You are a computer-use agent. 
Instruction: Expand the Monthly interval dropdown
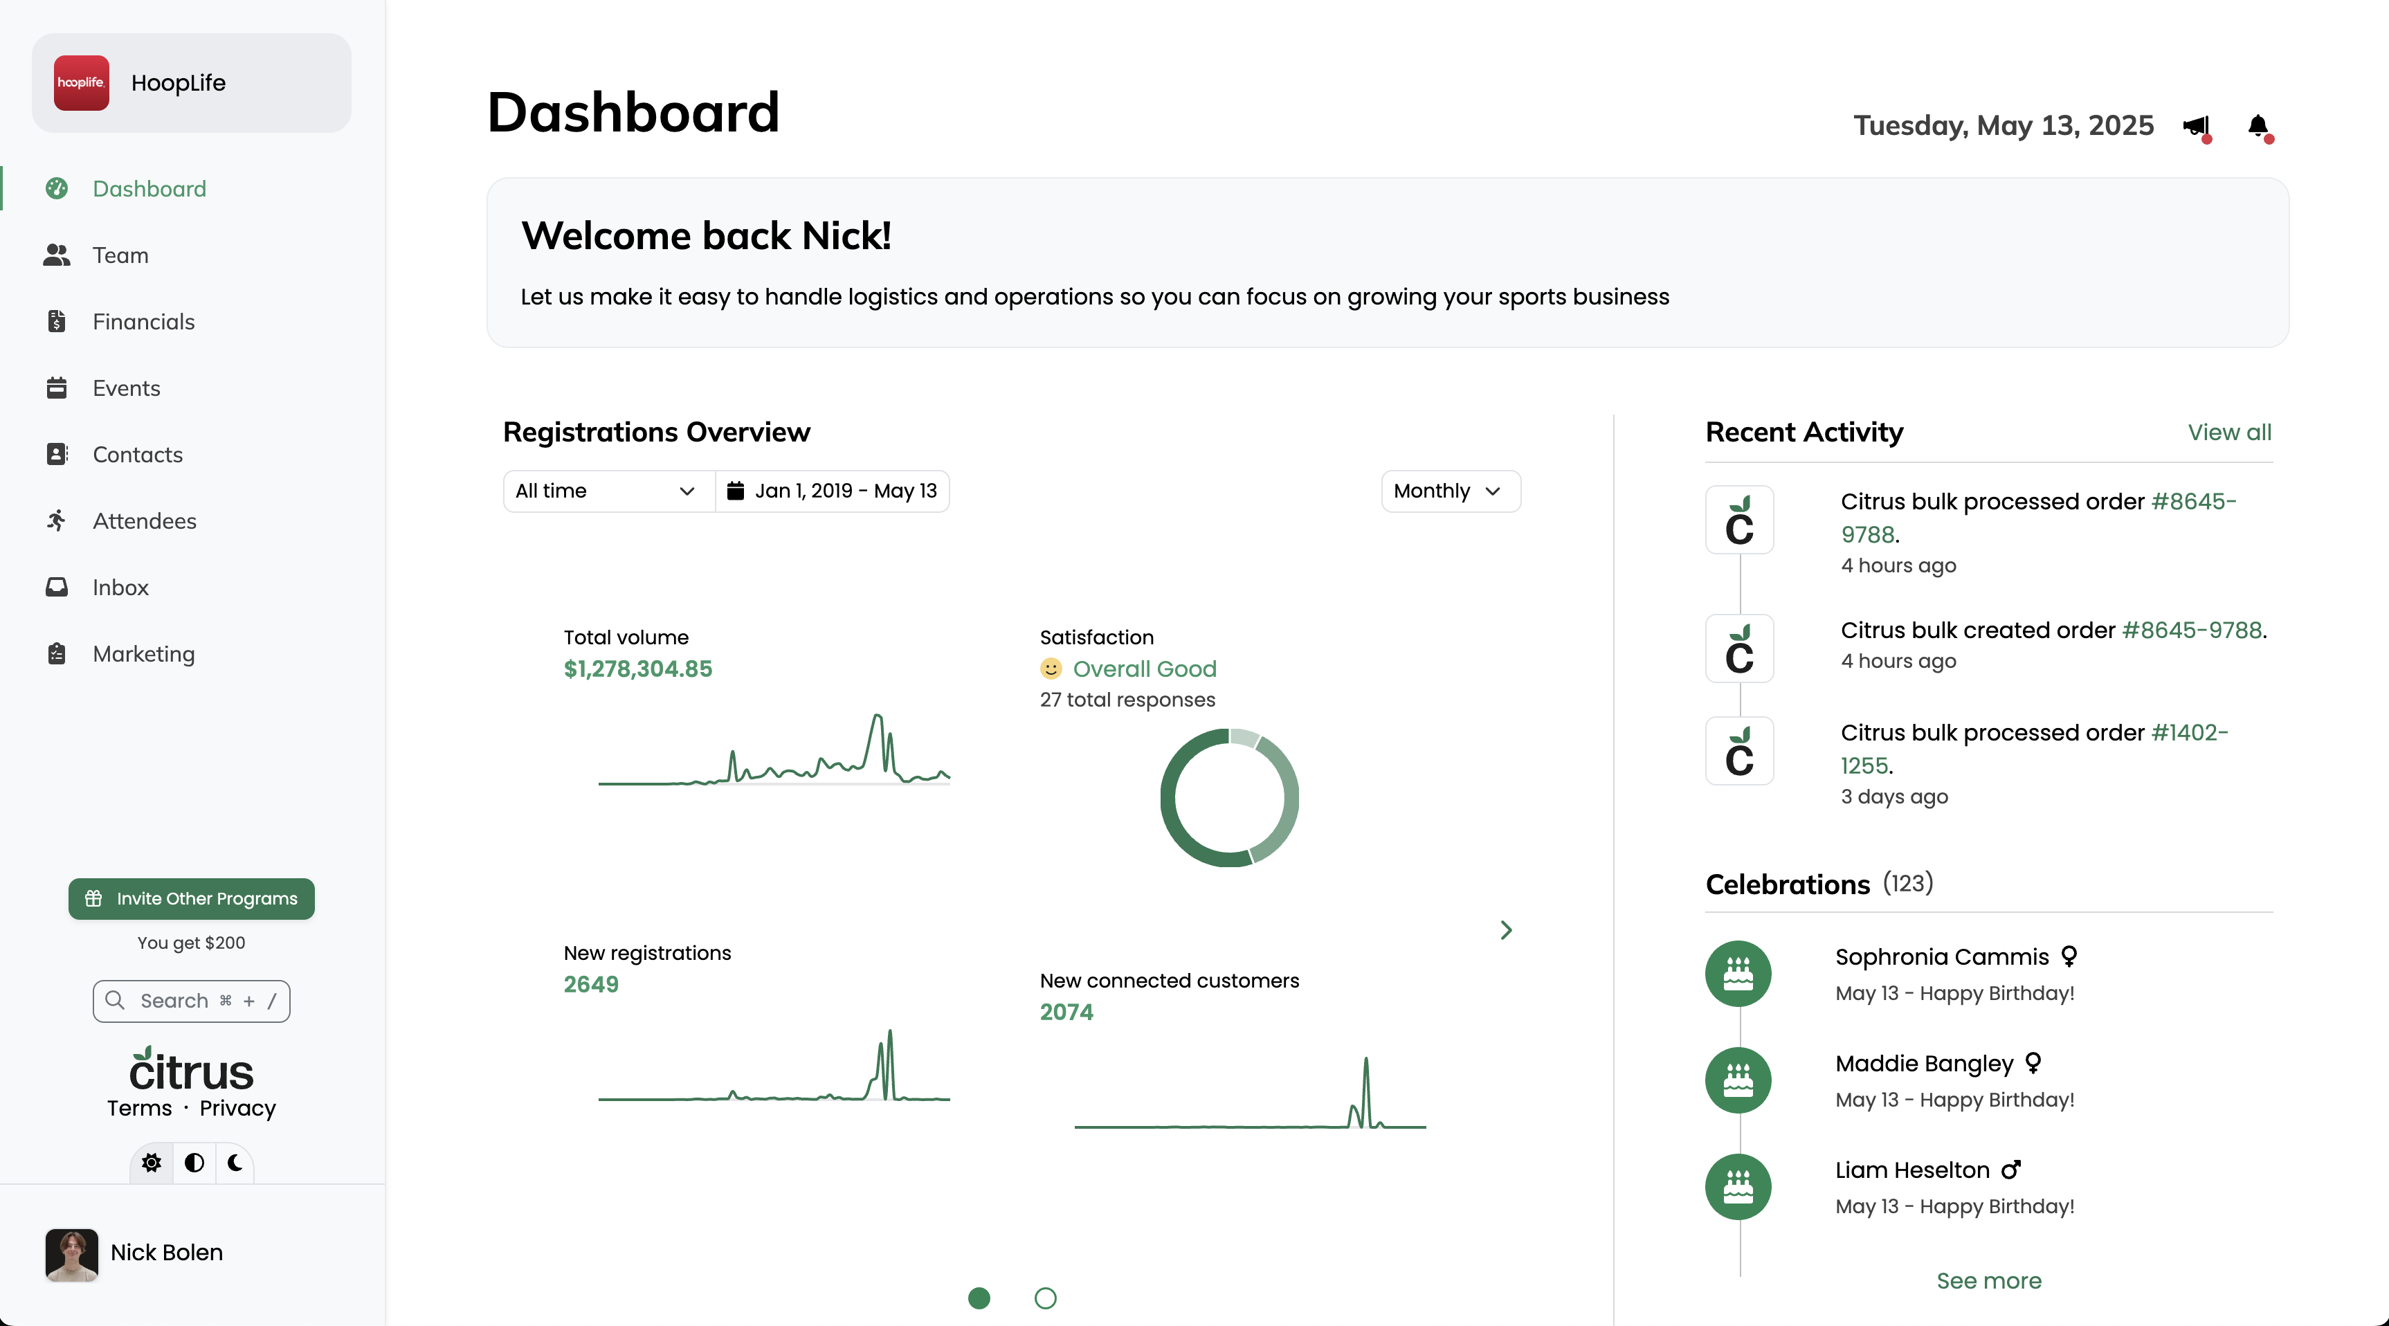[x=1451, y=491]
